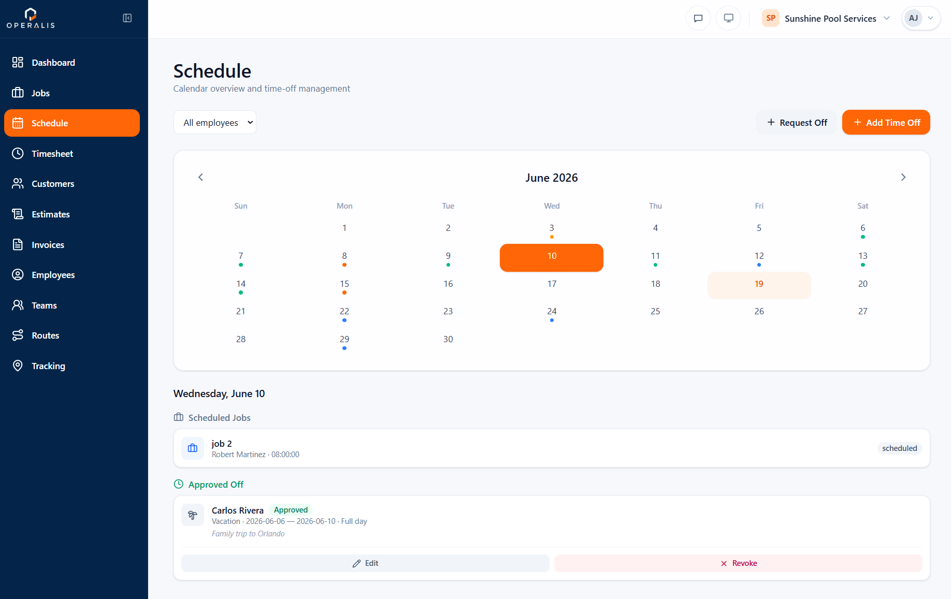Click the Schedule calendar icon

pyautogui.click(x=18, y=123)
